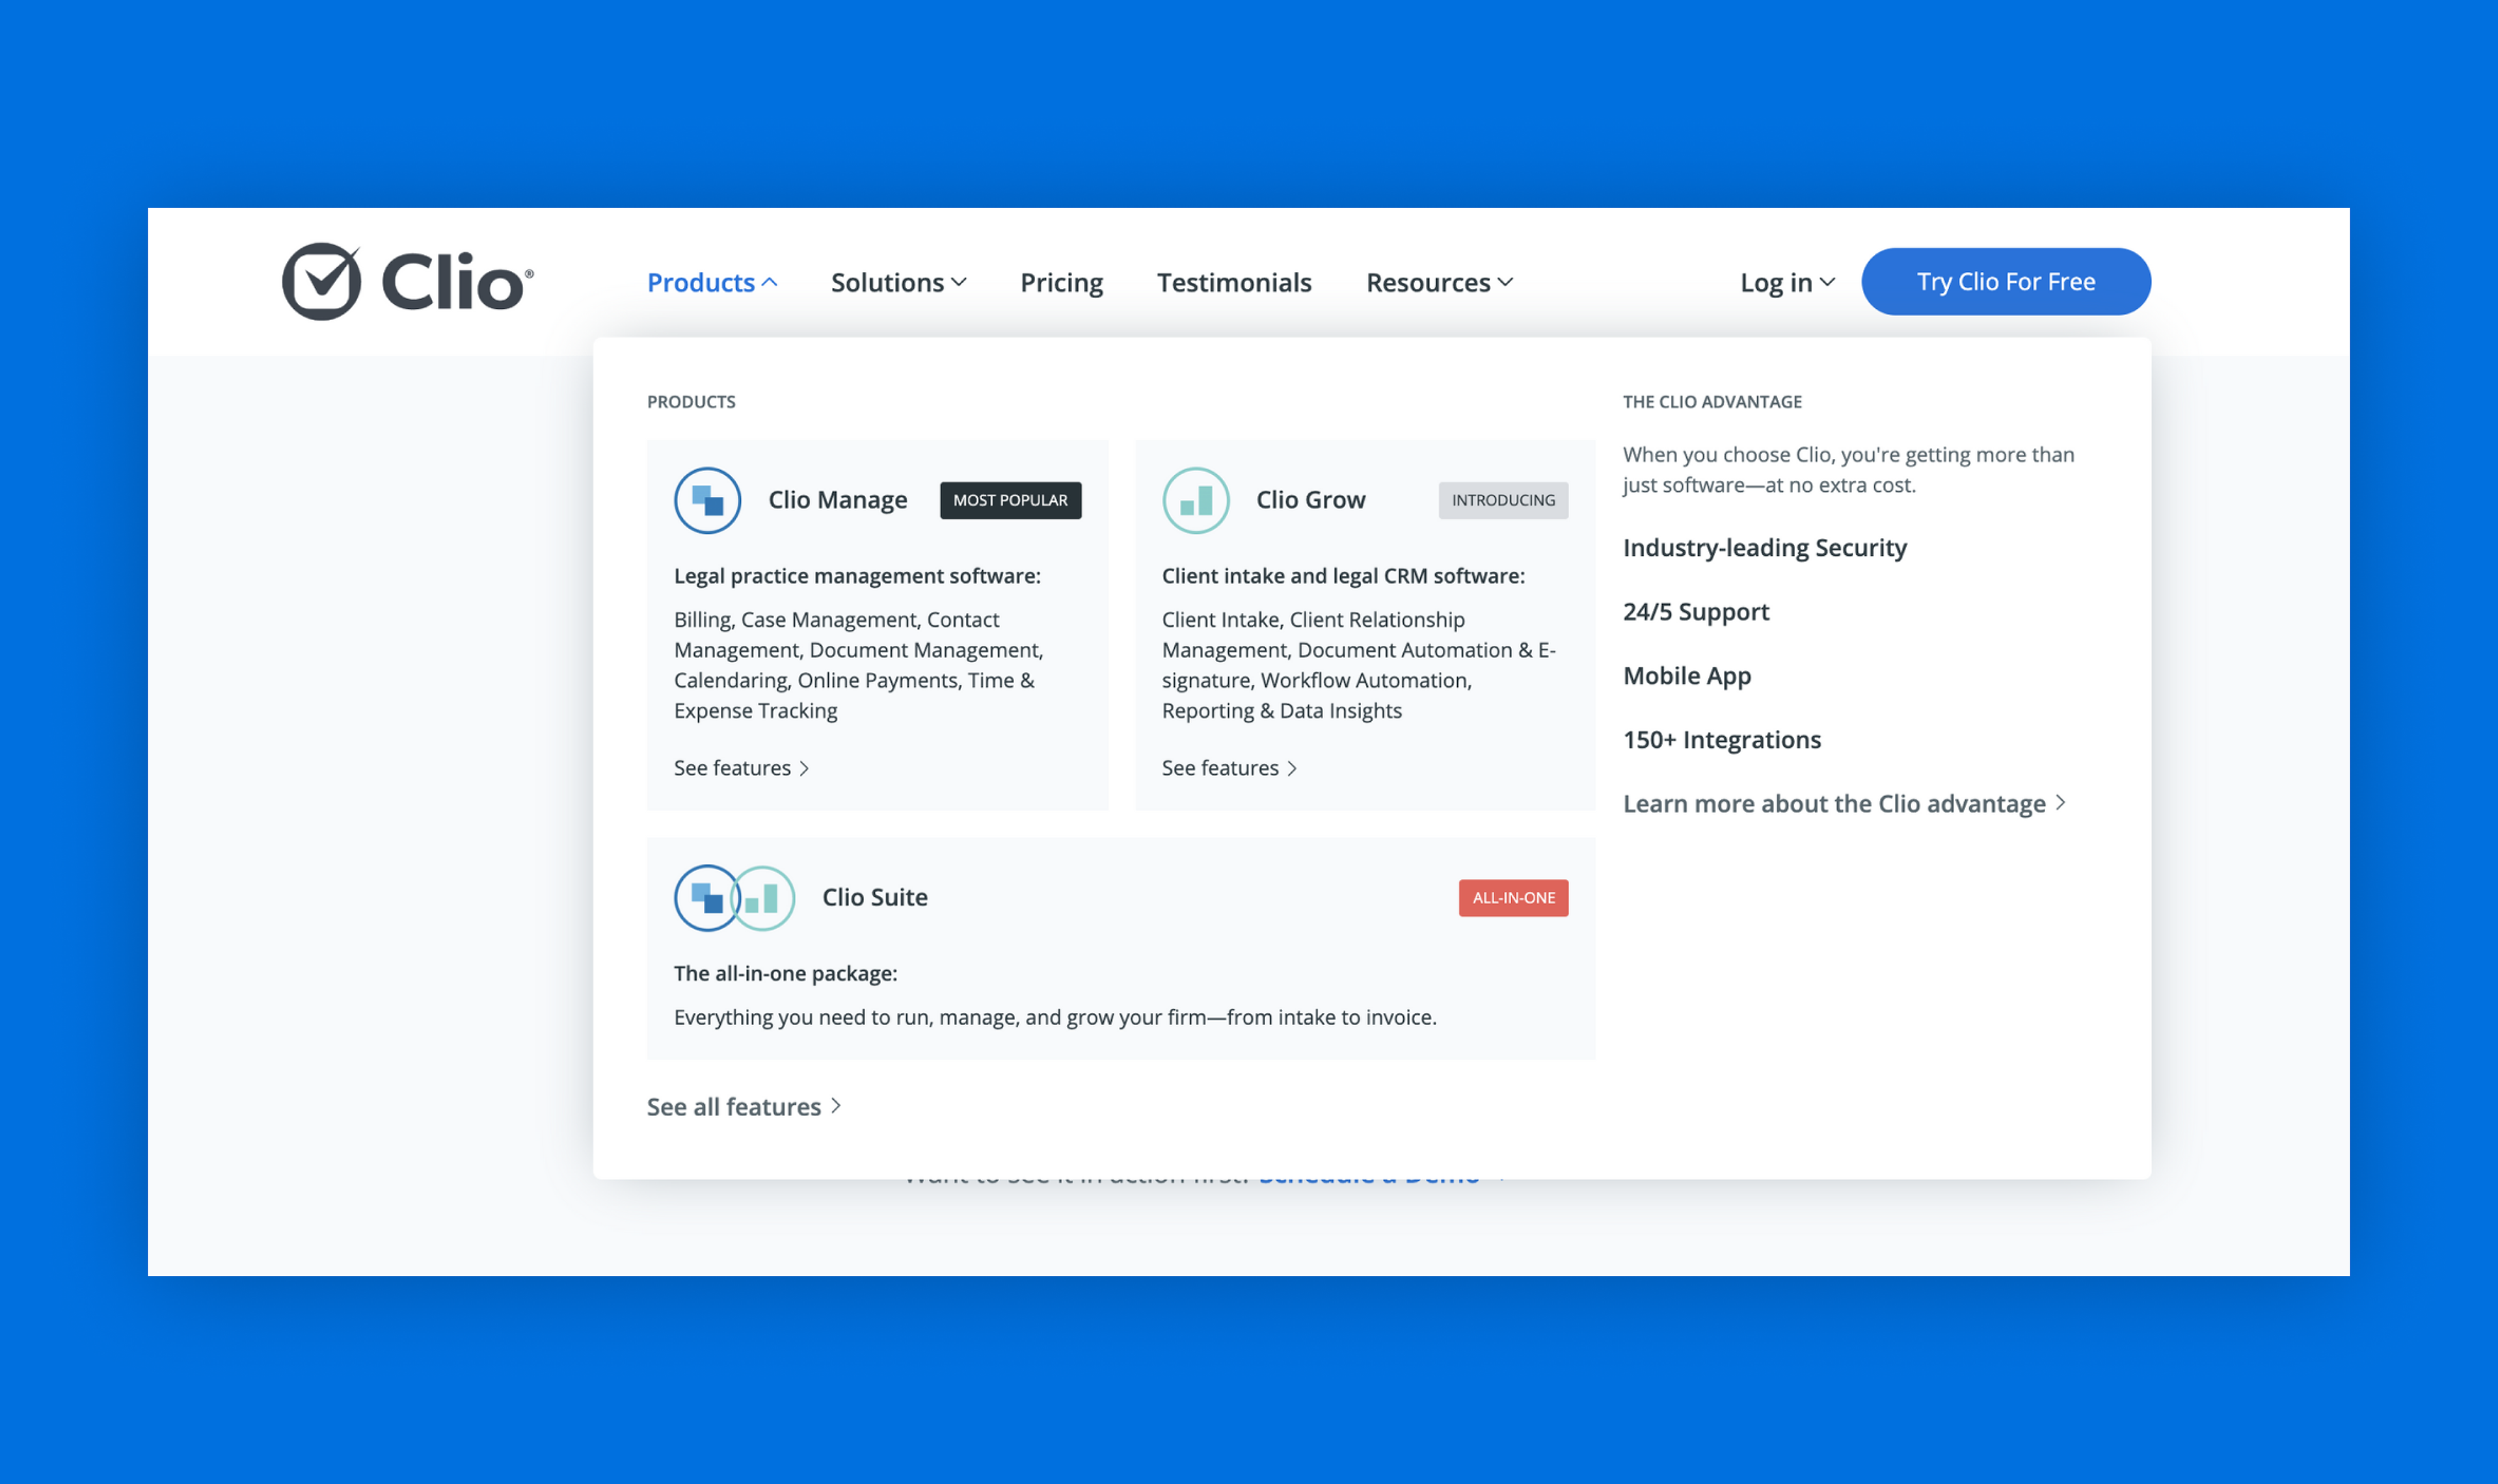Click 'Client Intake, Client Relationship' feature text
The height and width of the screenshot is (1484, 2498).
1358,665
